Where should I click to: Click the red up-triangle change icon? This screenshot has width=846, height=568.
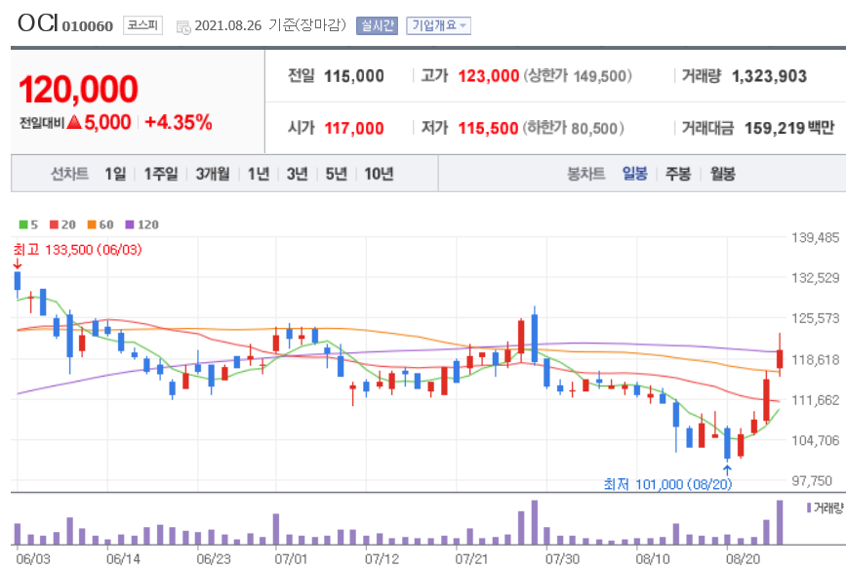74,122
